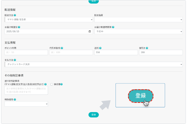Click help icon next to 値引き
Screen dimensions: 187x124
[147, 48]
